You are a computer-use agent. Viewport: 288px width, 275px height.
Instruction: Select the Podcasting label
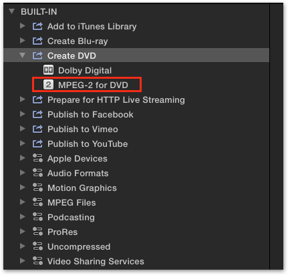pos(71,218)
